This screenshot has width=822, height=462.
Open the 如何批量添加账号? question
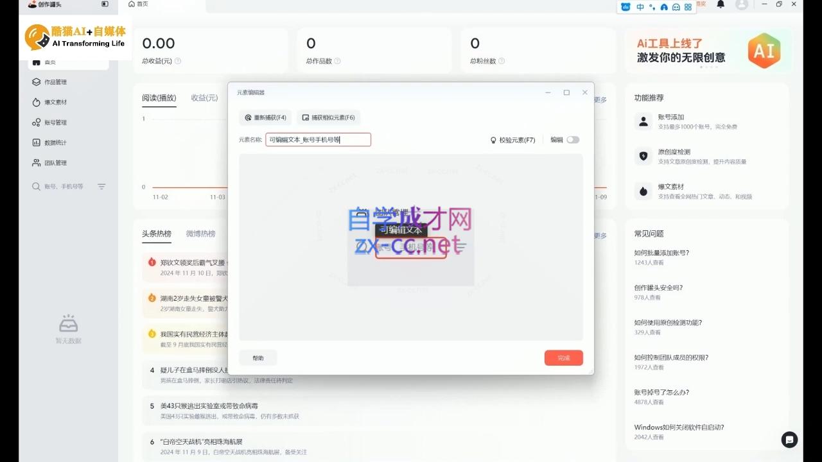tap(661, 253)
